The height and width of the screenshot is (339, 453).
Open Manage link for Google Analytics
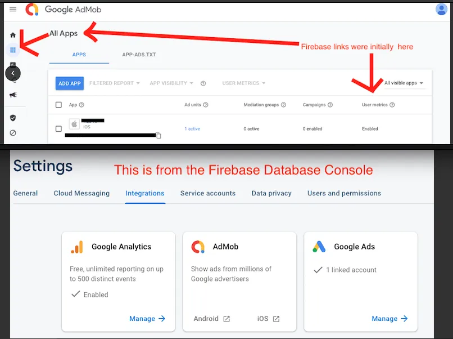pyautogui.click(x=147, y=319)
